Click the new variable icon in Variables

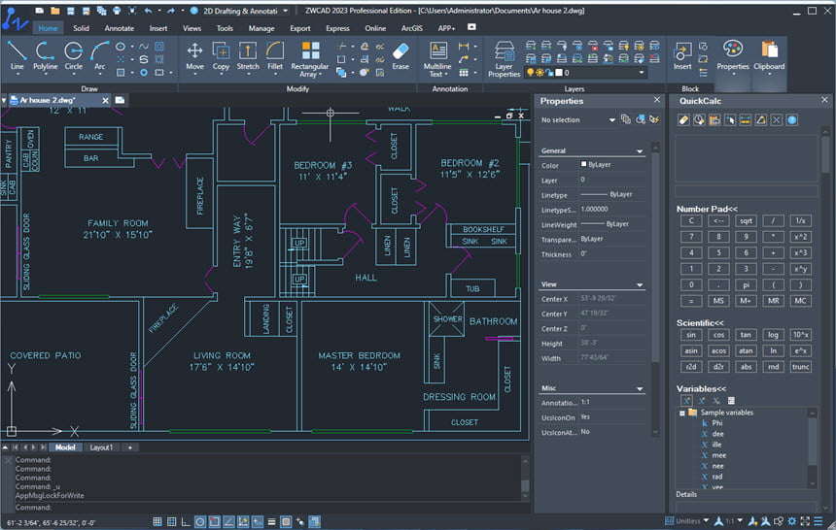686,401
